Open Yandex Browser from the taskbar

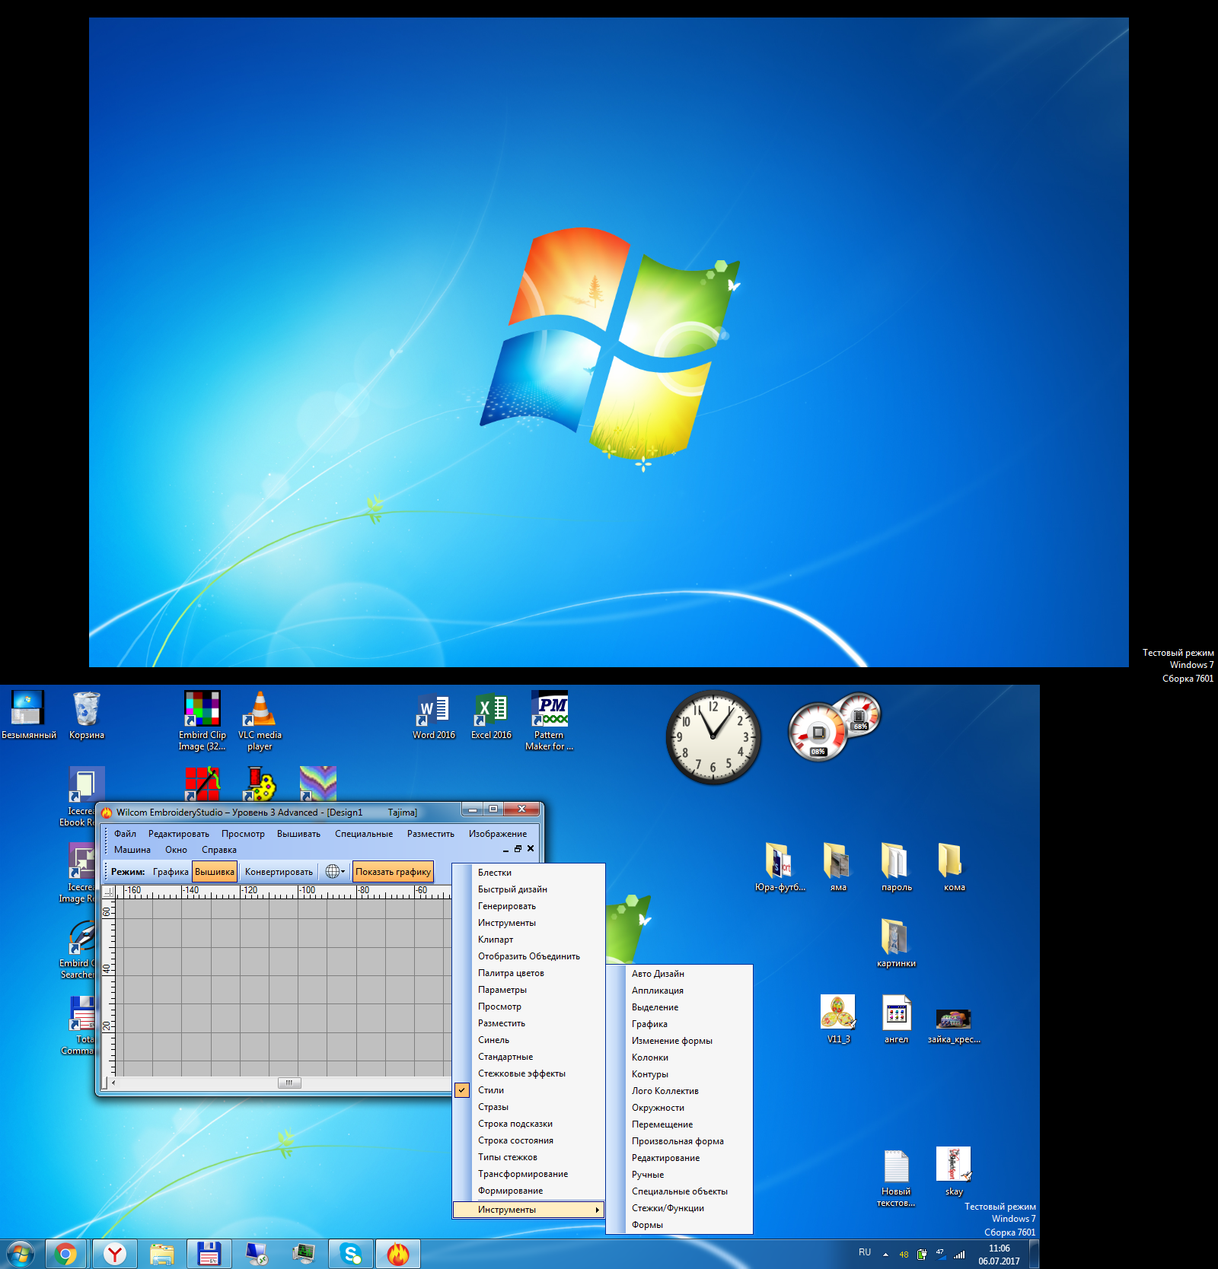click(x=115, y=1254)
